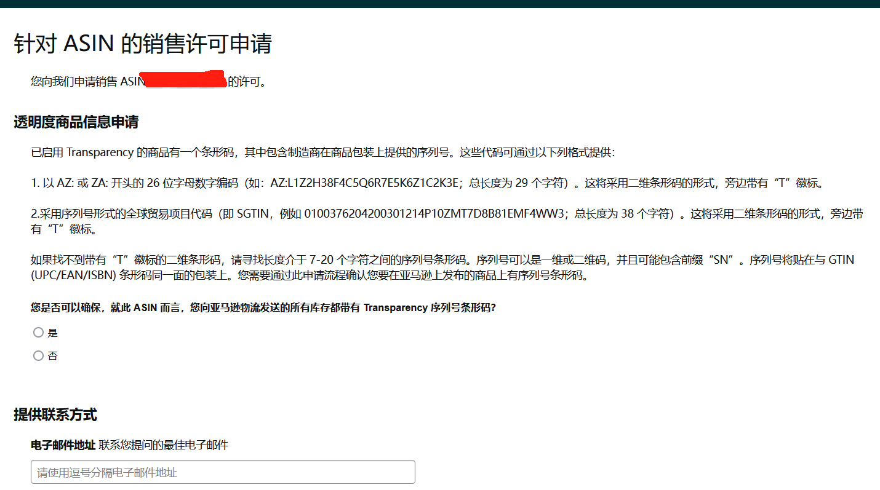880x490 pixels.
Task: Select the 是 radio button
Action: click(39, 333)
